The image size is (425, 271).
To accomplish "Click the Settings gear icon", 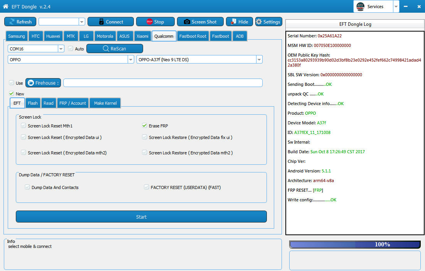I will click(259, 22).
